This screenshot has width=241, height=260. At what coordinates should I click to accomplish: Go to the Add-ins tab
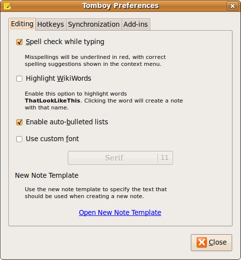click(x=135, y=24)
